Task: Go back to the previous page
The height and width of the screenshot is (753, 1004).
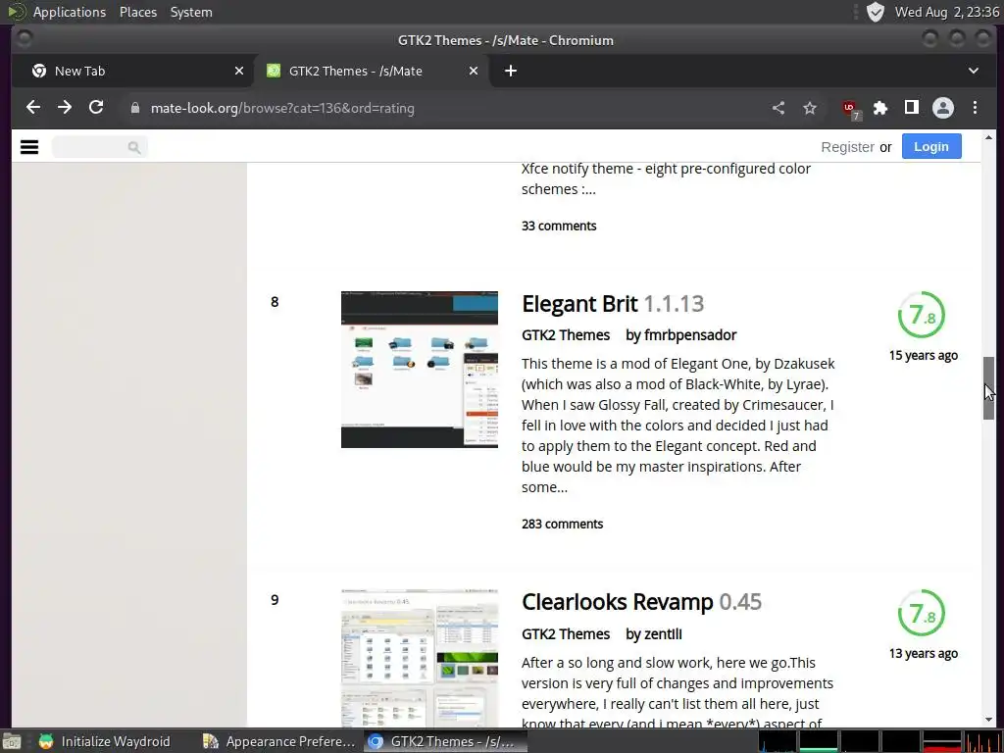Action: point(33,108)
